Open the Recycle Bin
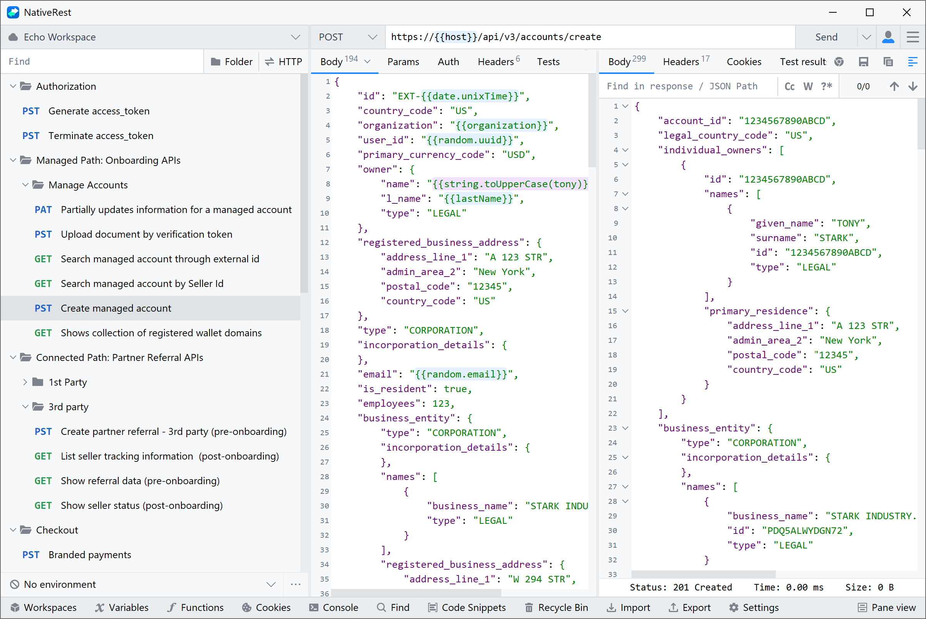The height and width of the screenshot is (619, 926). coord(556,607)
